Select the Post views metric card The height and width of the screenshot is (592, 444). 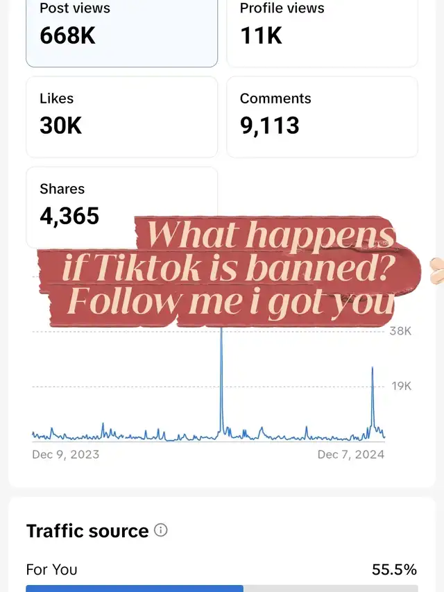121,33
